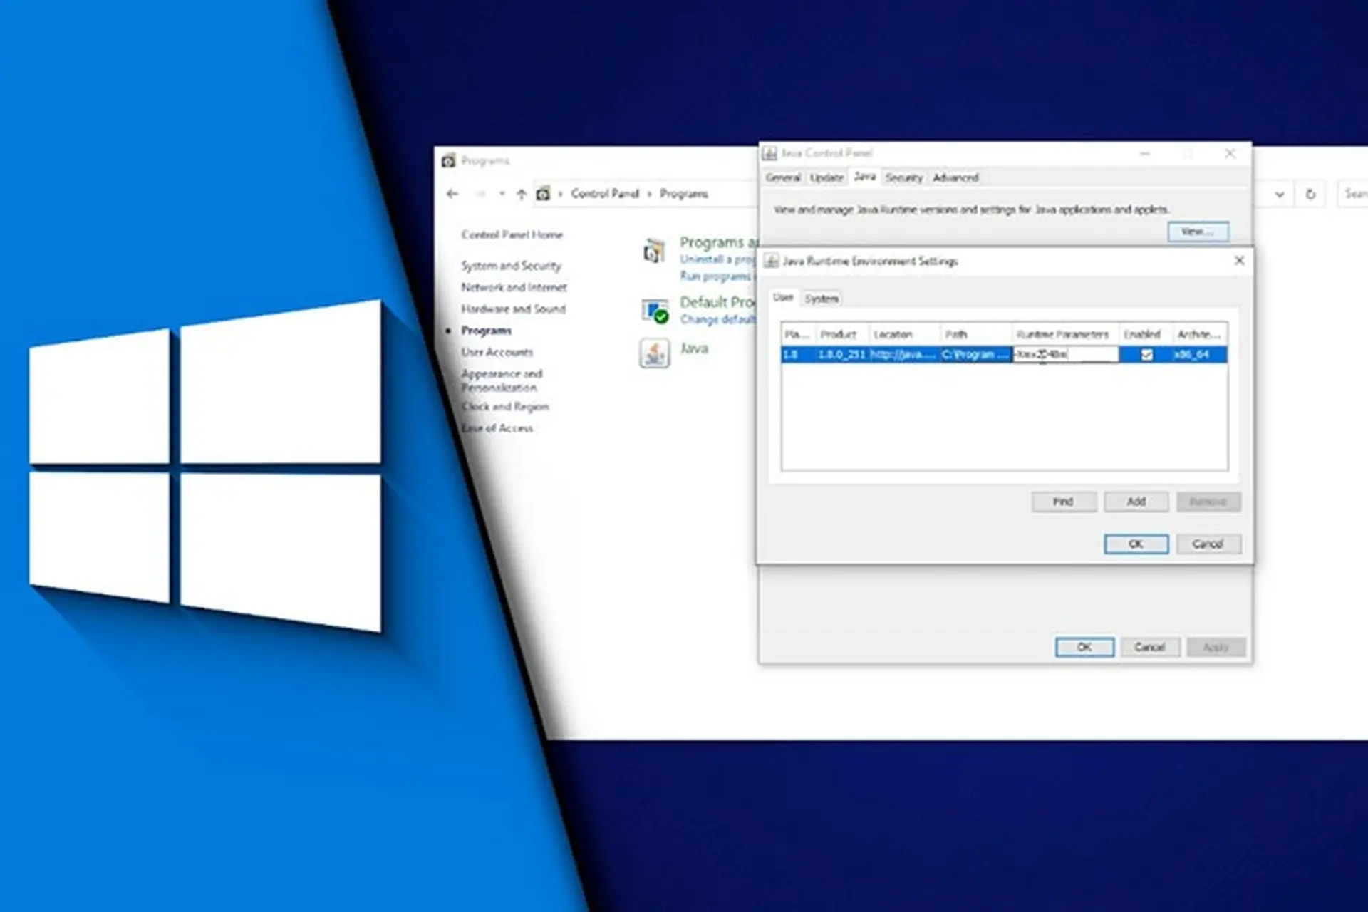Click the C:\Program path cell
Image resolution: width=1368 pixels, height=912 pixels.
[x=975, y=354]
